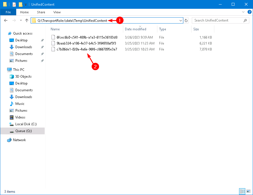Click the Quick access star icon
This screenshot has width=253, height=195.
[10, 33]
